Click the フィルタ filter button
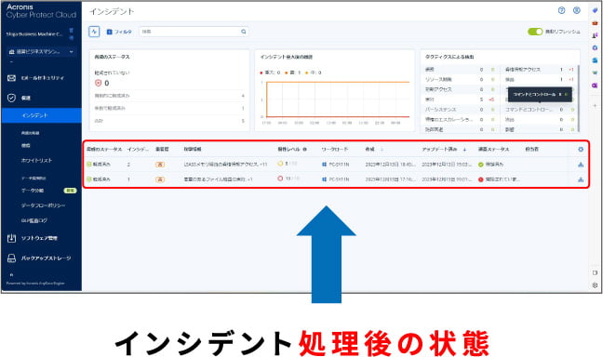Image resolution: width=603 pixels, height=357 pixels. (119, 32)
